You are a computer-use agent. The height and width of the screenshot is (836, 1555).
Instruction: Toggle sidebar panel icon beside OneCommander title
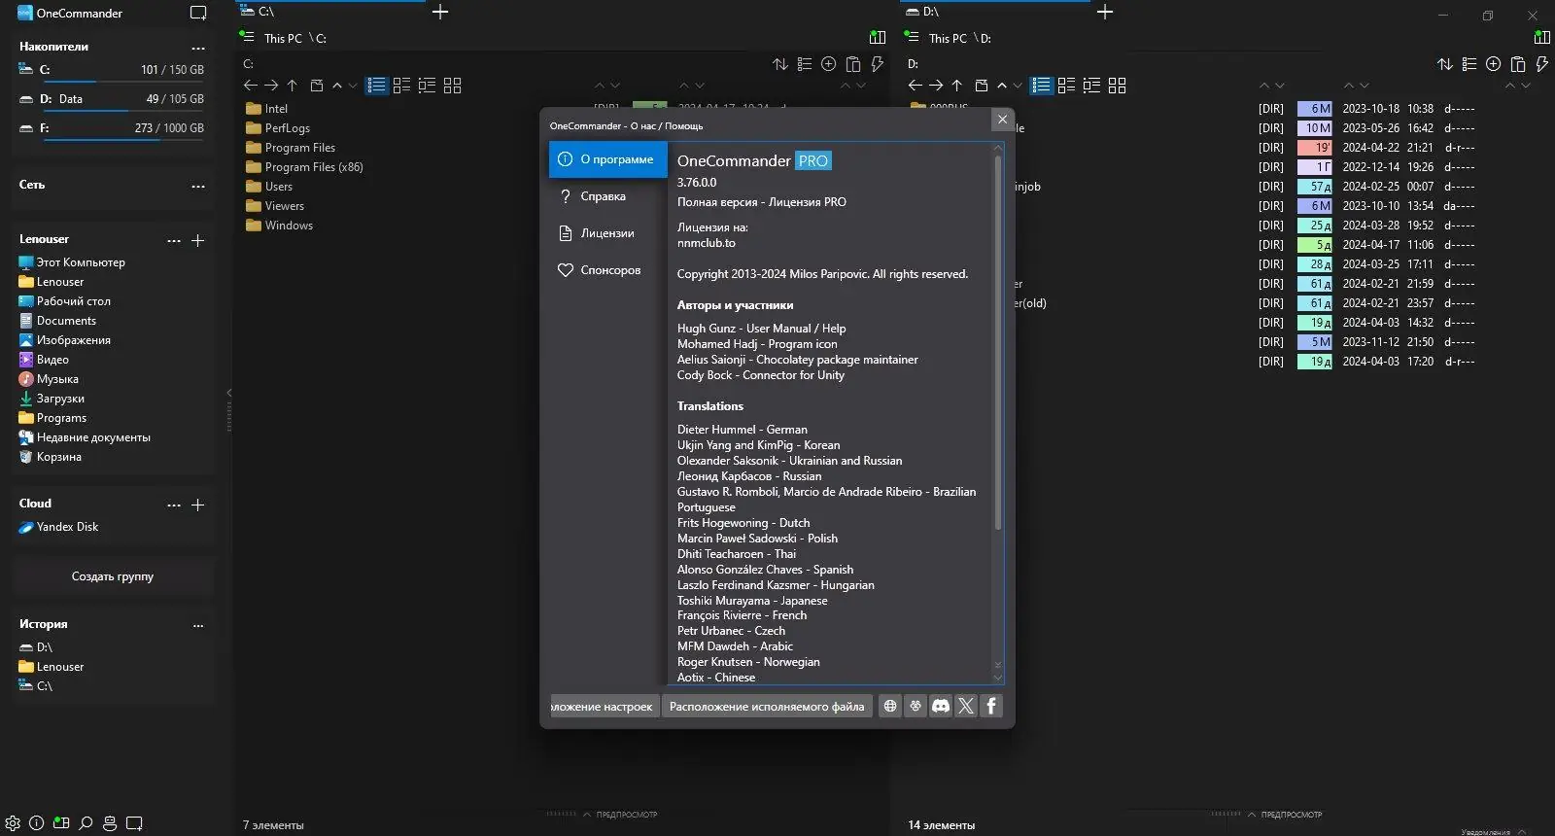pyautogui.click(x=198, y=14)
